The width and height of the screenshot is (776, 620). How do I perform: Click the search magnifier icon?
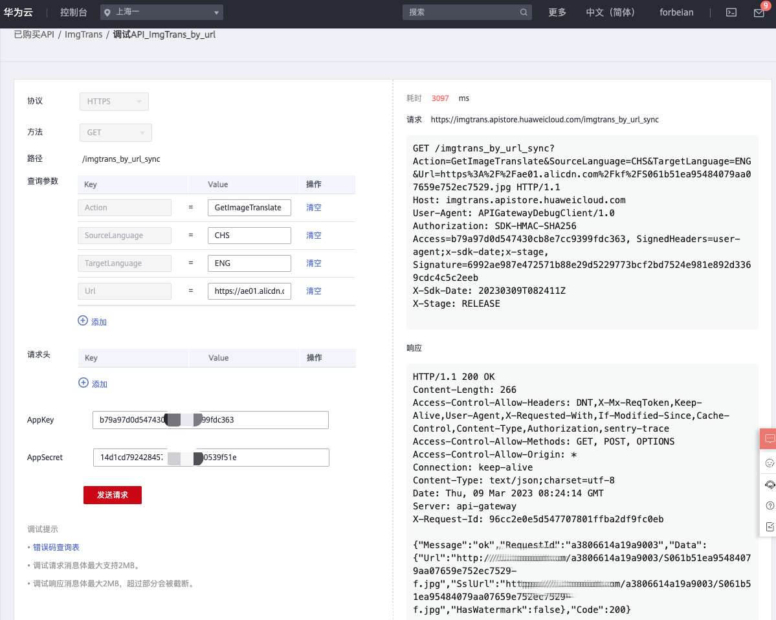pyautogui.click(x=524, y=12)
